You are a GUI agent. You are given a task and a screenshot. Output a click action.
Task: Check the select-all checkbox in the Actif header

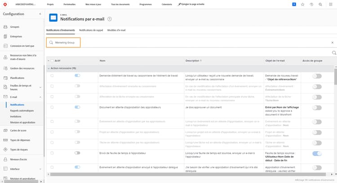(52, 61)
